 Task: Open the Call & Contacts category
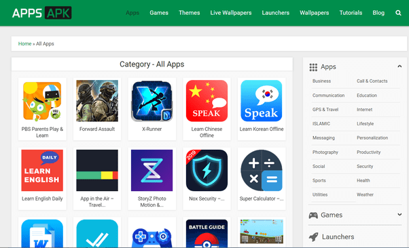pyautogui.click(x=372, y=81)
